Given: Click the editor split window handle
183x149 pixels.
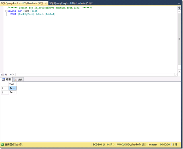Looking at the screenshot, I should pos(179,8).
